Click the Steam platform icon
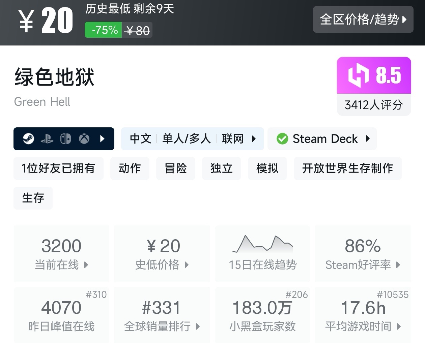Viewport: 425px width, 343px height. coord(29,139)
